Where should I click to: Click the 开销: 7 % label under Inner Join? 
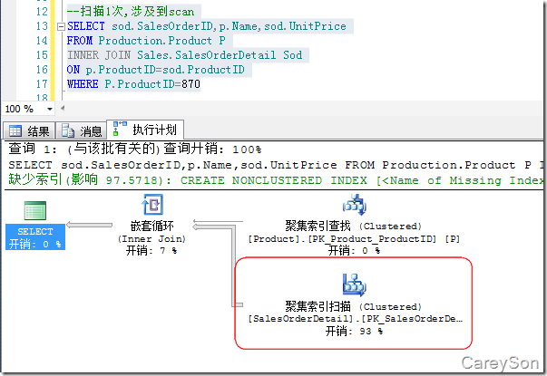pos(151,251)
